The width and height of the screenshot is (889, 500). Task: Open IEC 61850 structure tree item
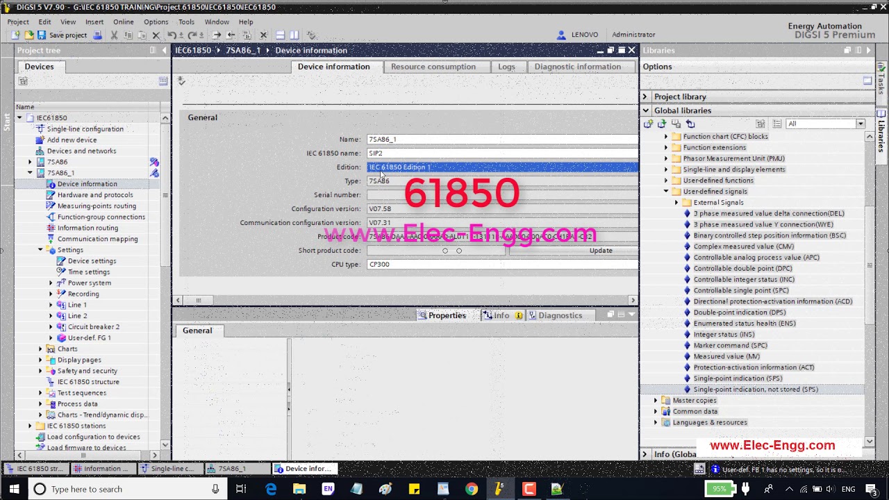click(x=88, y=381)
